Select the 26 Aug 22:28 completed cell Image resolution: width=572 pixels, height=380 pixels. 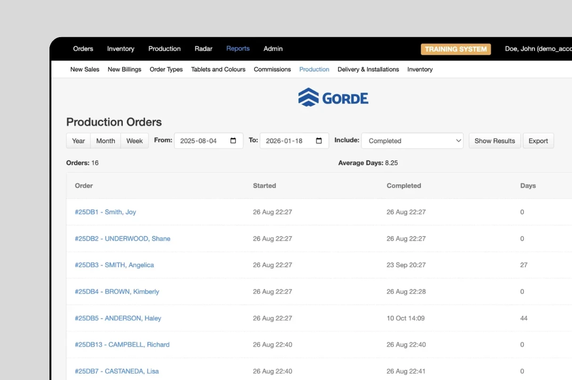coord(406,292)
